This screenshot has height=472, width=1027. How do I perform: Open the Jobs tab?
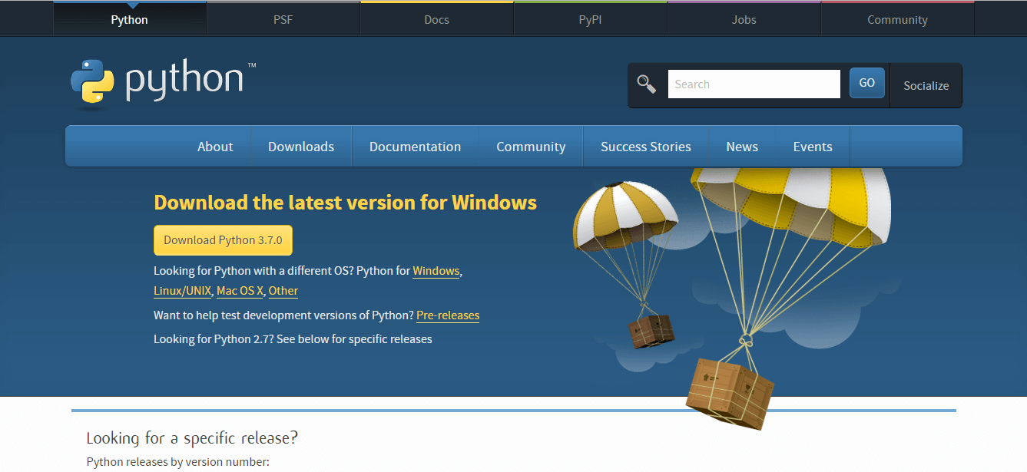click(744, 19)
